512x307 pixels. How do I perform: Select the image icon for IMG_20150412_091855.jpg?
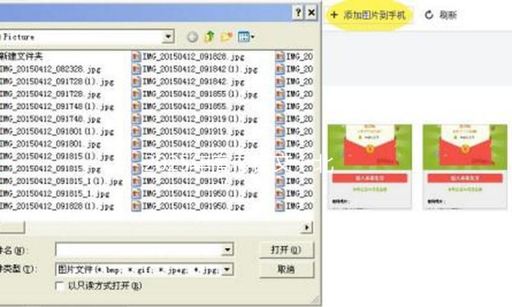coord(136,106)
